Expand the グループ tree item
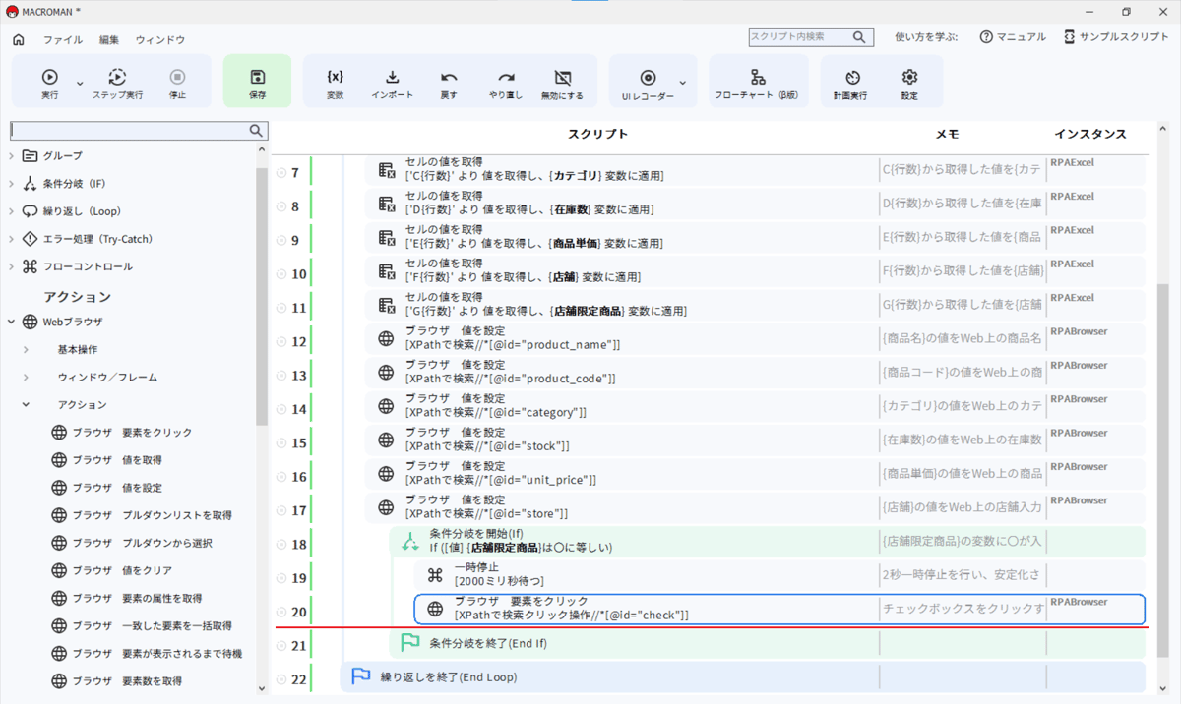 12,156
